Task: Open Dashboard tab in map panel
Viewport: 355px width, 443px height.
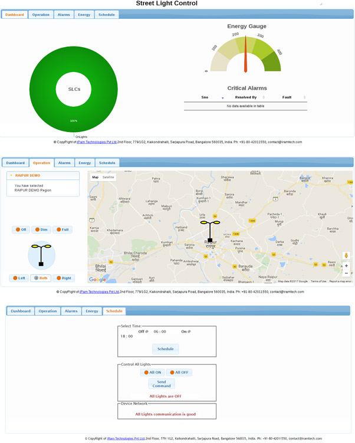Action: coord(15,163)
